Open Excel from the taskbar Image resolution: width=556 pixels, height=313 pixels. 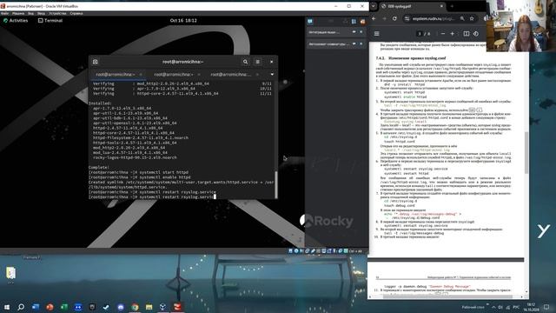pos(63,307)
